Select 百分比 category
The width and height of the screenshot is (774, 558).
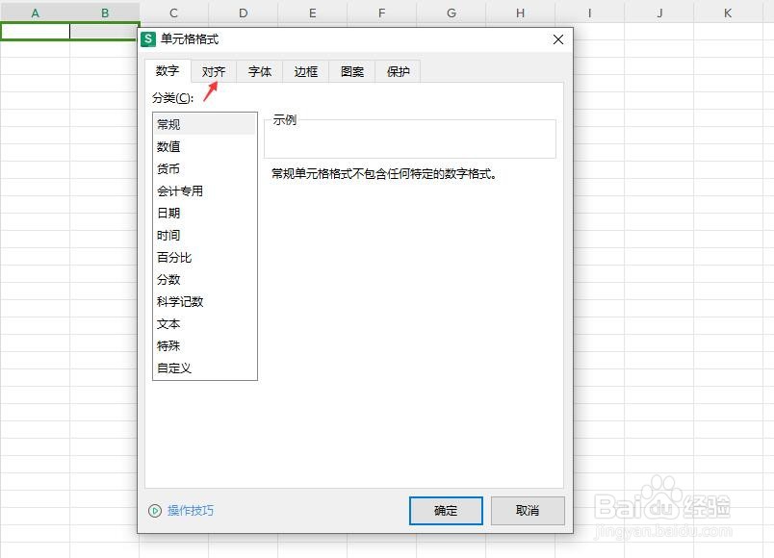pos(205,257)
